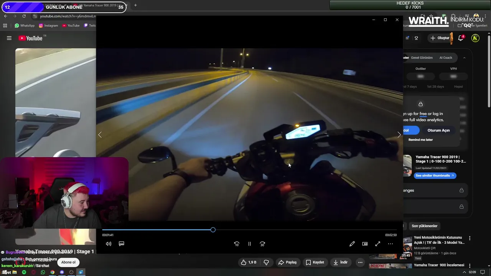491x276 pixels.
Task: Open Discord from the taskbar
Action: pyautogui.click(x=62, y=272)
